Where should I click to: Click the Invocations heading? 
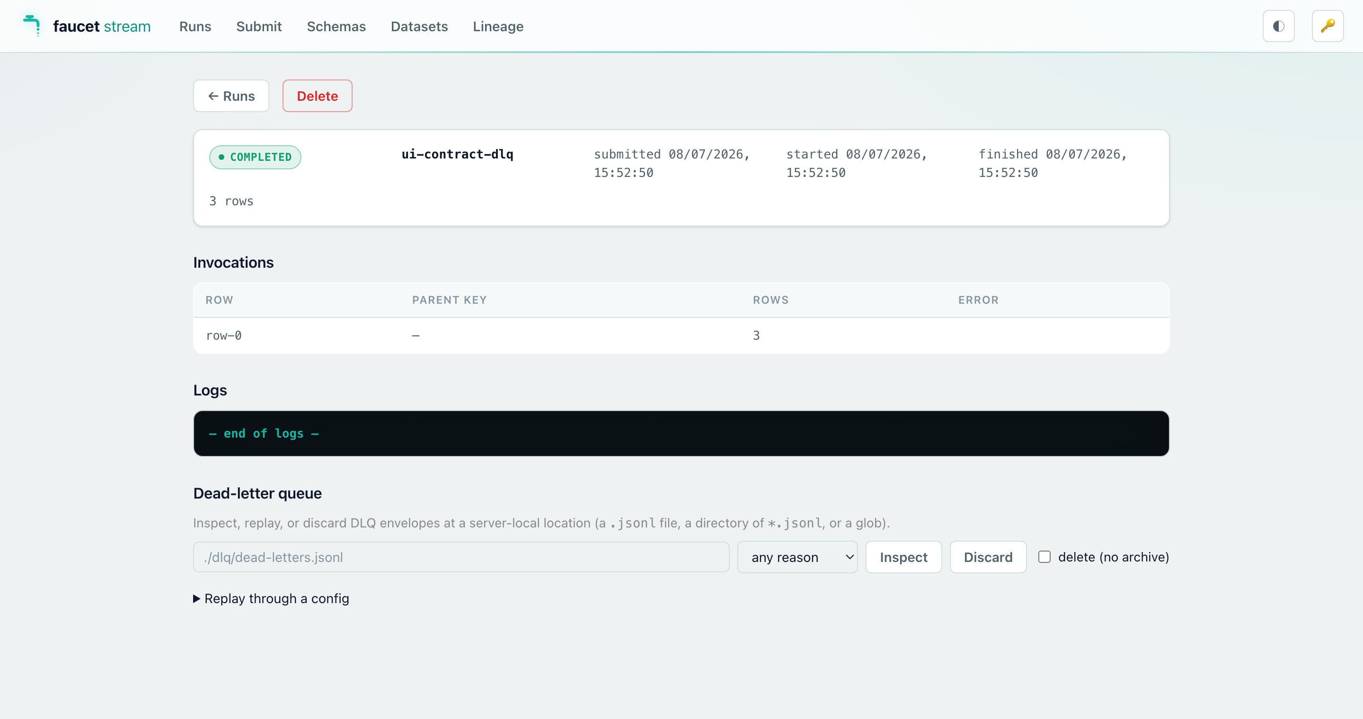point(233,262)
